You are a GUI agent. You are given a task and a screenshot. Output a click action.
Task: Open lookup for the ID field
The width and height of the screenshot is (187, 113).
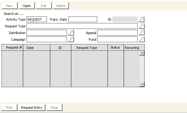coord(141,19)
